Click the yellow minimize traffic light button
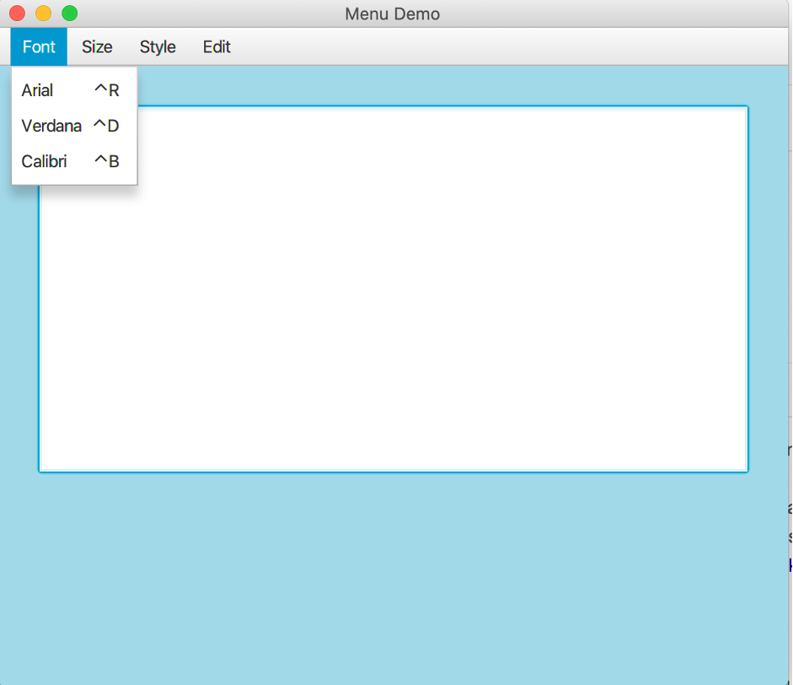793x685 pixels. pos(42,13)
